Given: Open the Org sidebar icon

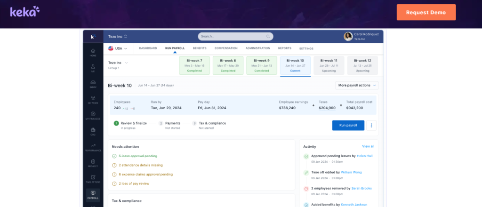Looking at the screenshot, I should coord(93,131).
